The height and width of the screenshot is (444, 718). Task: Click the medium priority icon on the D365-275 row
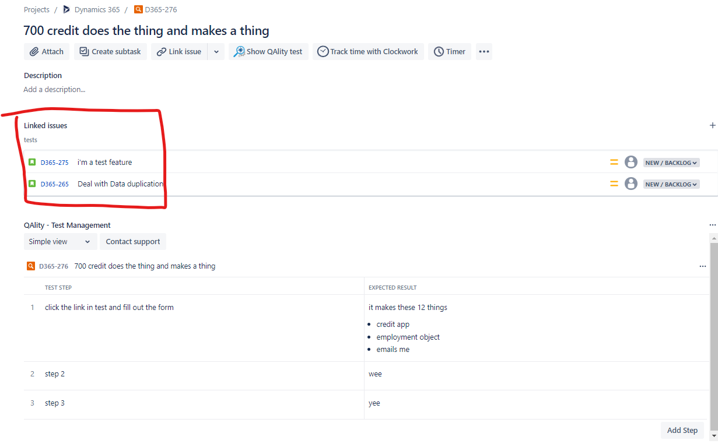[614, 162]
